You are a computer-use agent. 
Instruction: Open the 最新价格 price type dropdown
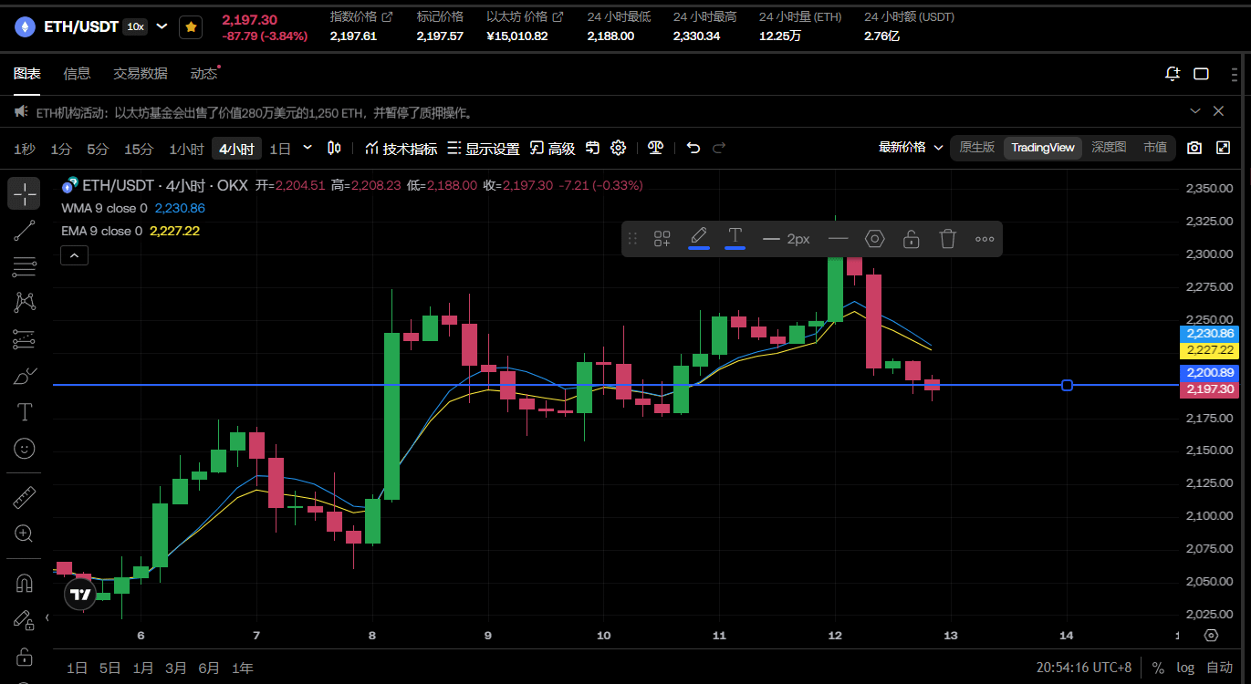tap(910, 148)
